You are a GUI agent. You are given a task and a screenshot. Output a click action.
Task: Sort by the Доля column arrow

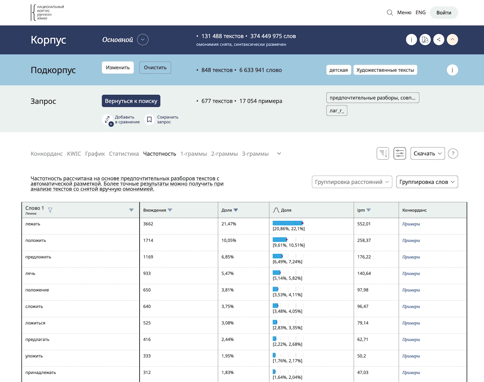236,210
